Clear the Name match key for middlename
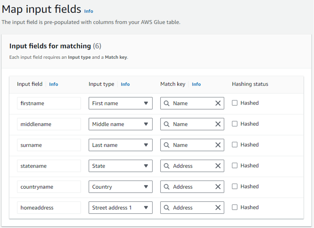The width and height of the screenshot is (314, 228). (x=218, y=124)
